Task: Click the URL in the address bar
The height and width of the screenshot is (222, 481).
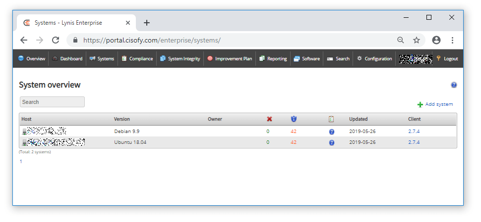Action: point(152,41)
